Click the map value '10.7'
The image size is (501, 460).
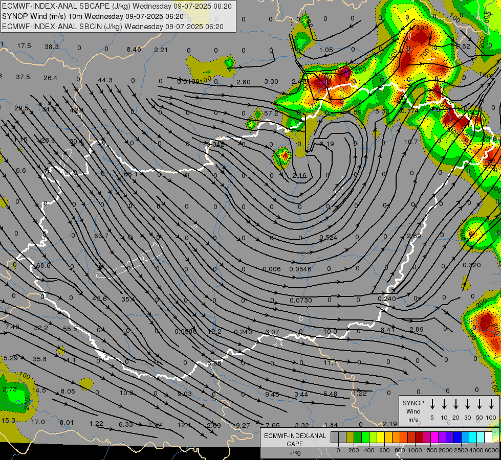[411, 142]
